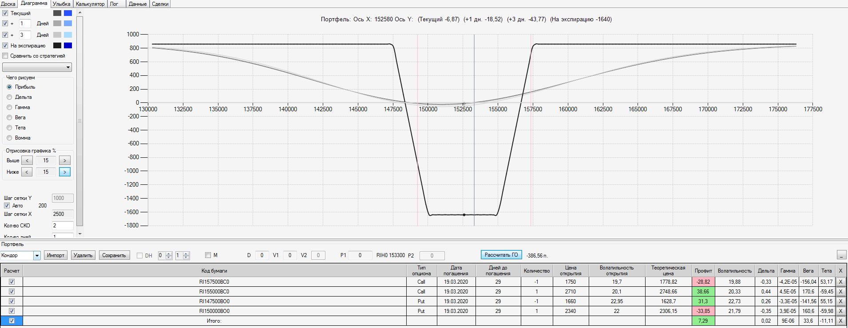Decrease the Ниже chart range percentage
The image size is (848, 328).
27,172
